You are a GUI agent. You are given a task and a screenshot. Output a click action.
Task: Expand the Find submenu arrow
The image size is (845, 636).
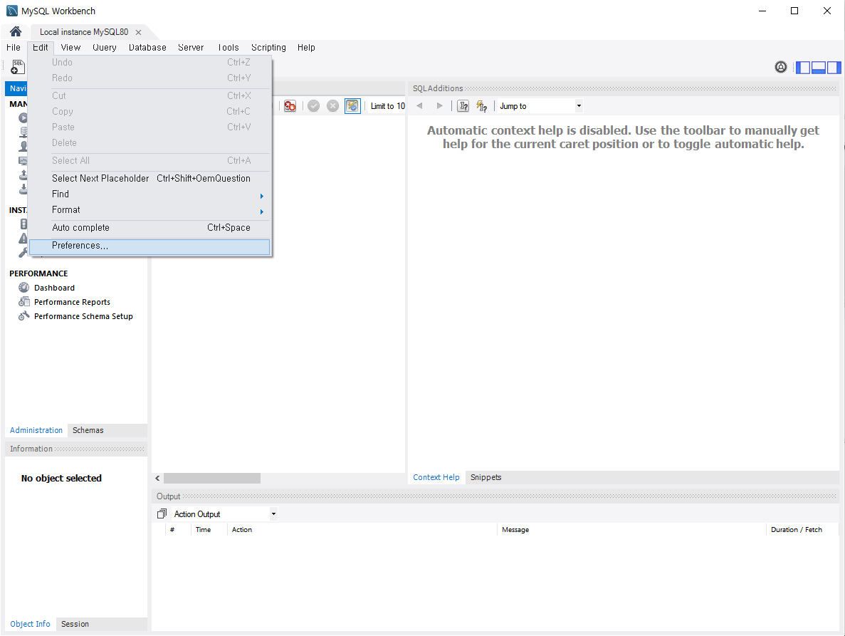262,196
